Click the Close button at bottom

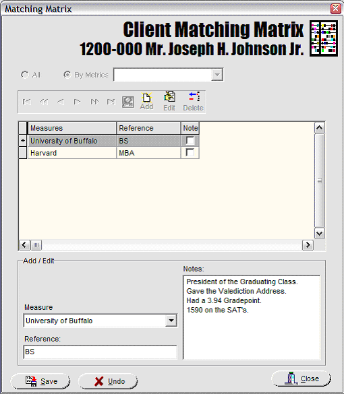pyautogui.click(x=302, y=379)
